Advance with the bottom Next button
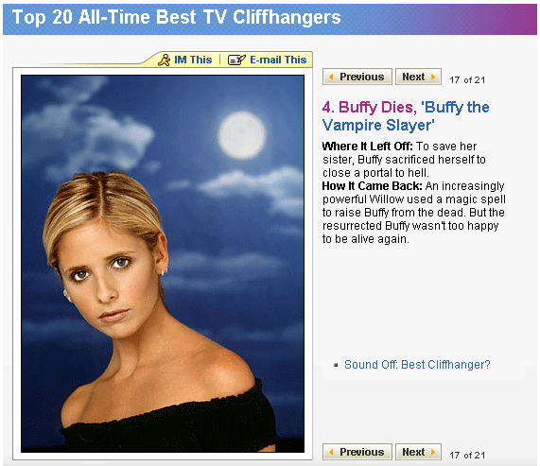The height and width of the screenshot is (466, 540). tap(418, 452)
